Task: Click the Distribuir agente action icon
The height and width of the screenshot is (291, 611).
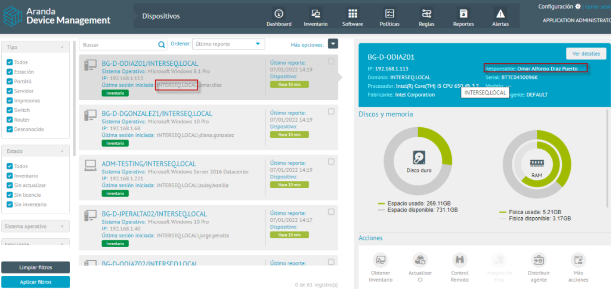Action: coord(539,260)
